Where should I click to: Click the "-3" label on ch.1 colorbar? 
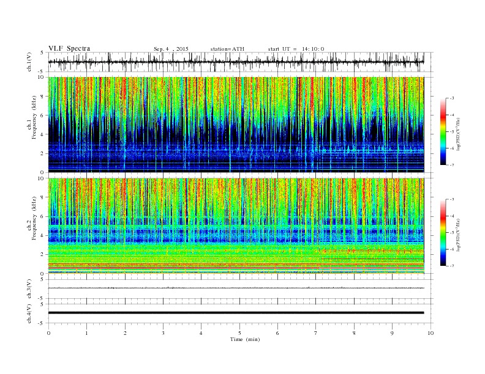[x=452, y=98]
